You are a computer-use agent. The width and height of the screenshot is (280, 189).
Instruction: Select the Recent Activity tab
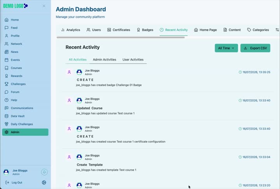coord(173,30)
